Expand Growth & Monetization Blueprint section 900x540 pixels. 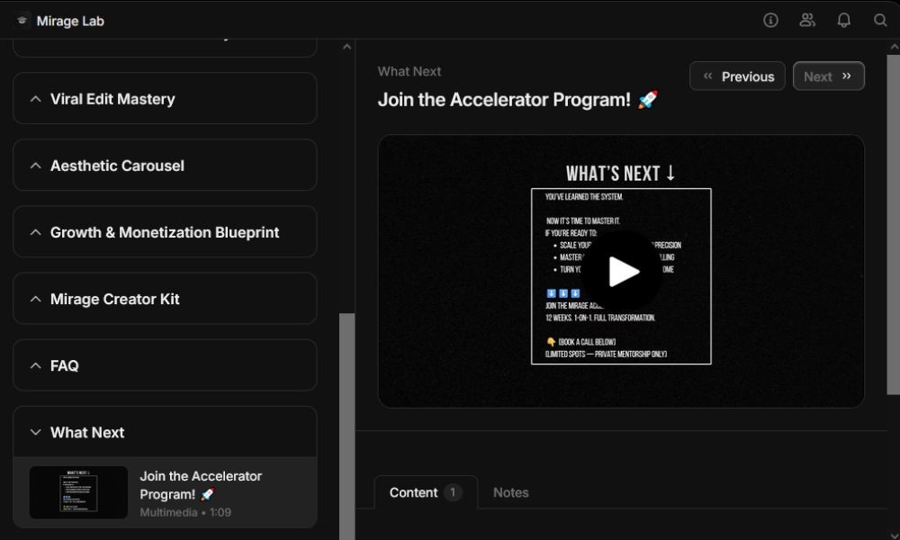coord(165,232)
